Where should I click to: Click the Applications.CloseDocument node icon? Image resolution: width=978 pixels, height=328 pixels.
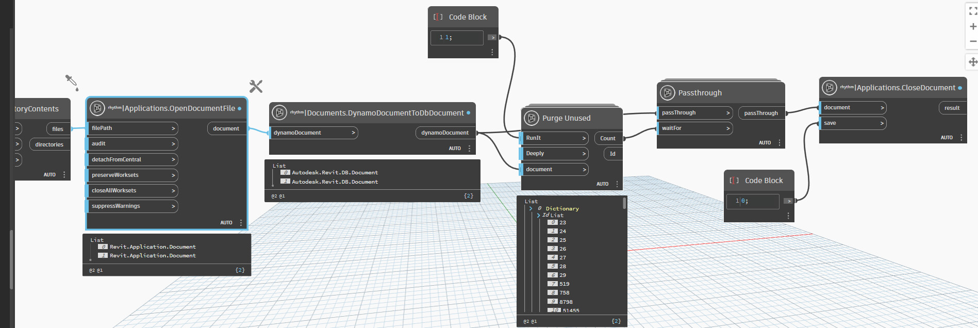(x=830, y=88)
